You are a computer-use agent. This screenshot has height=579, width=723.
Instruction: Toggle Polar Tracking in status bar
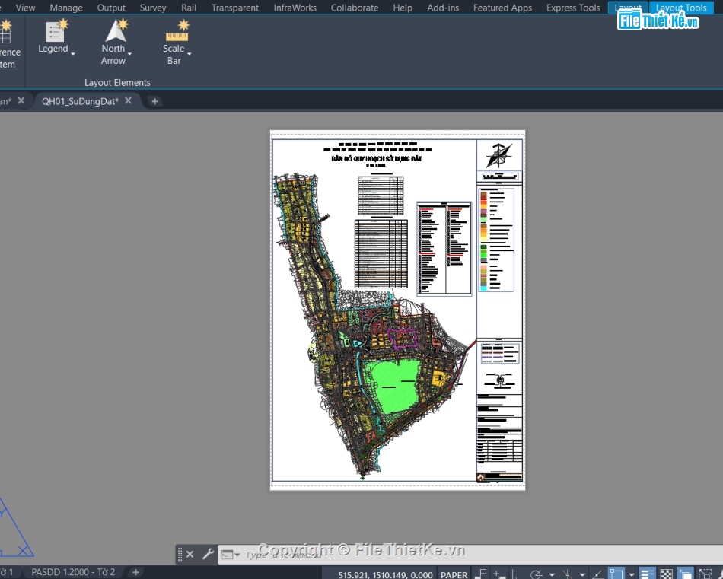coord(537,574)
